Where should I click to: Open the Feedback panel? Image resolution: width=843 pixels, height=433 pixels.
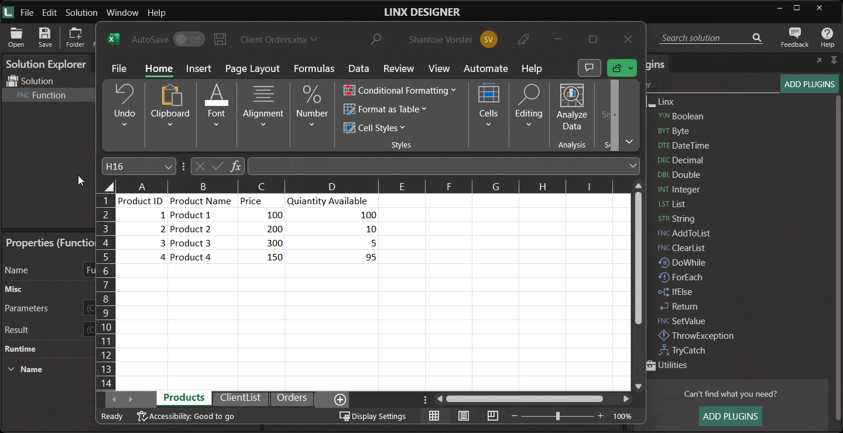coord(794,36)
